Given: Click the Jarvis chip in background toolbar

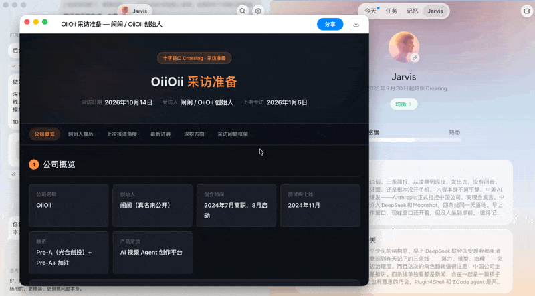Looking at the screenshot, I should click(135, 11).
